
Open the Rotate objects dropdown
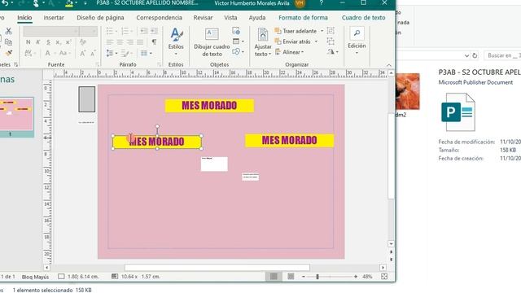(x=333, y=52)
